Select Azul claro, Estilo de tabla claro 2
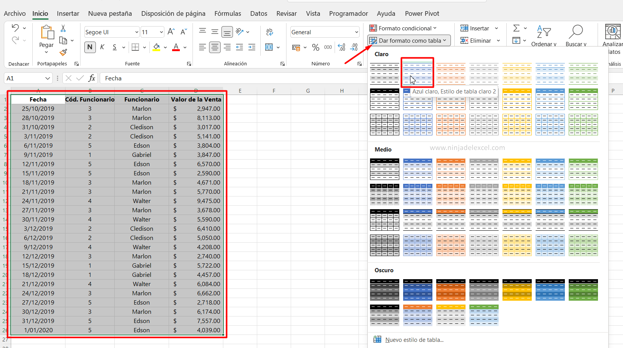The height and width of the screenshot is (348, 623). pyautogui.click(x=418, y=73)
